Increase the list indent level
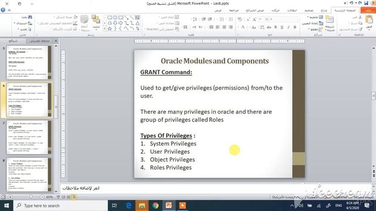The width and height of the screenshot is (376, 211). click(203, 19)
